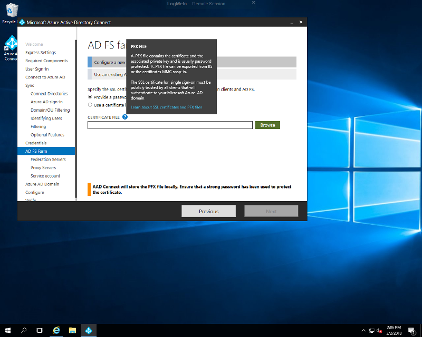Go to Optional Features step
Viewport: 422px width, 337px height.
pyautogui.click(x=47, y=135)
